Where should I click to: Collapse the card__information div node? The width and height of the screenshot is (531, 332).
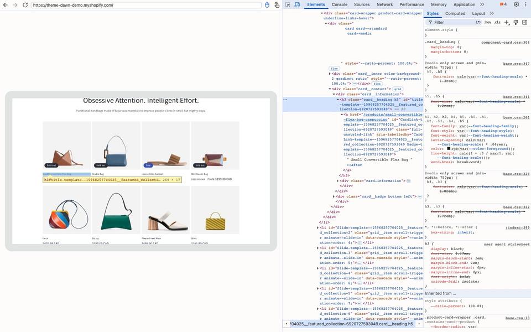[x=334, y=94]
